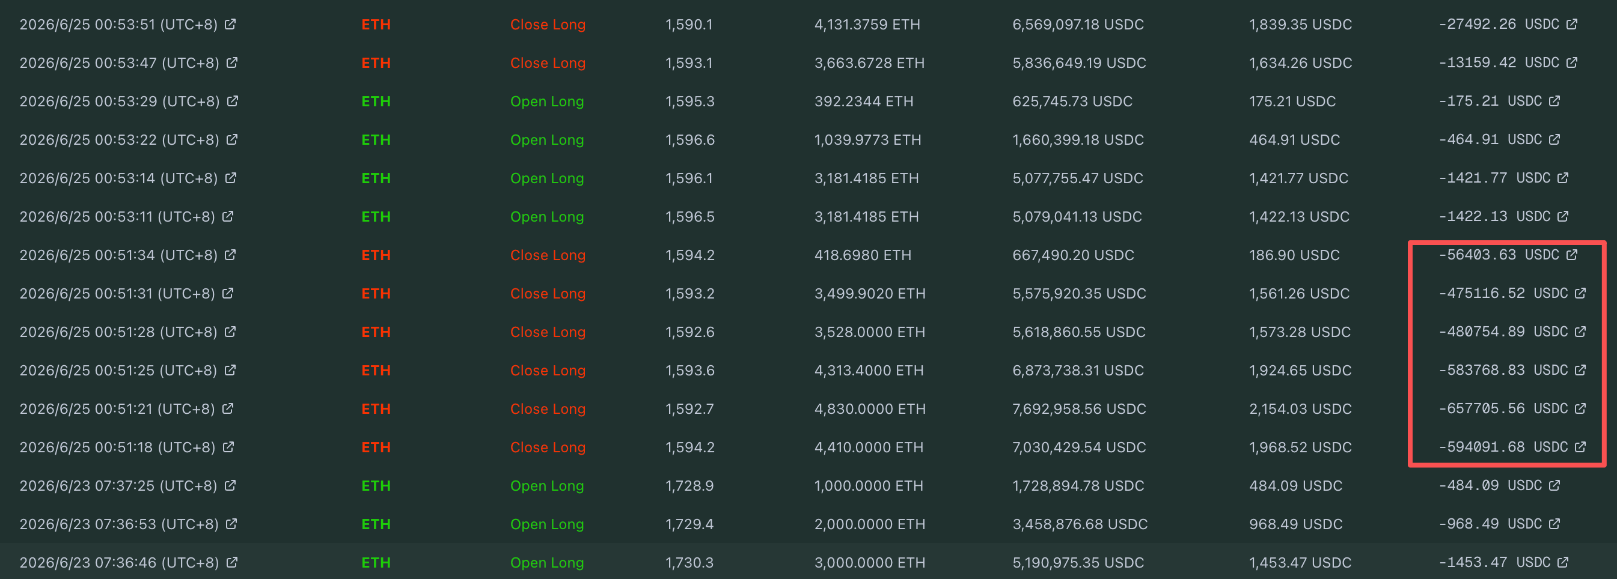Open external link icon beside 00:51:34 timestamp
The image size is (1617, 579).
point(230,255)
